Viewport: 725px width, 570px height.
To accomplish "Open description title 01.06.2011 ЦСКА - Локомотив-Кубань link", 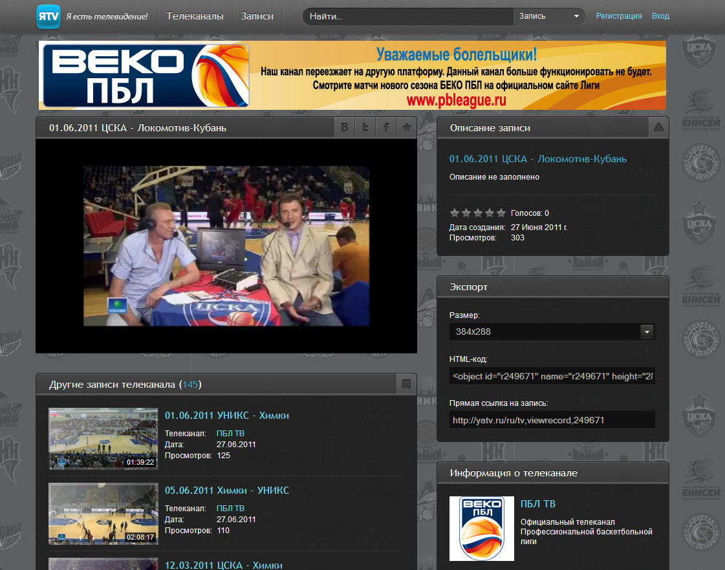I will point(537,159).
